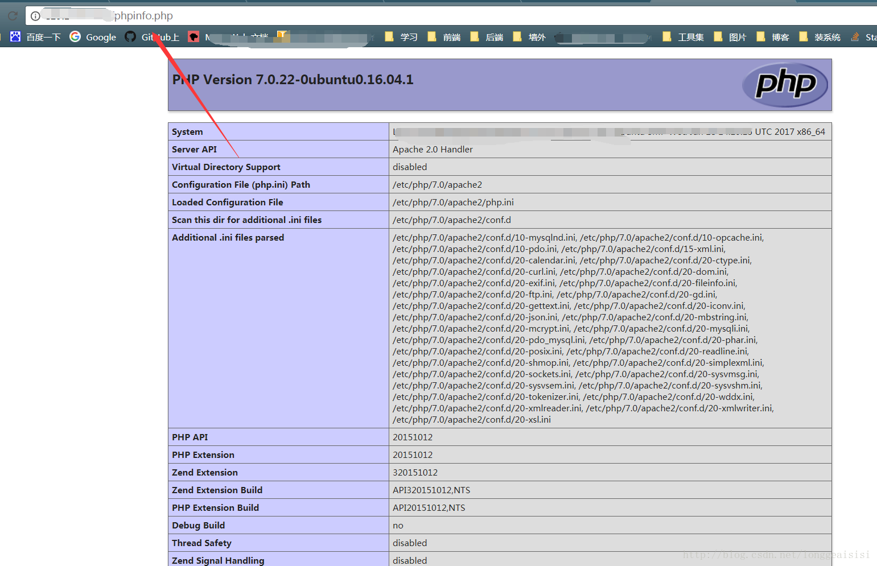Click Scan this dir for additional .ini label
The height and width of the screenshot is (566, 877).
[x=246, y=220]
